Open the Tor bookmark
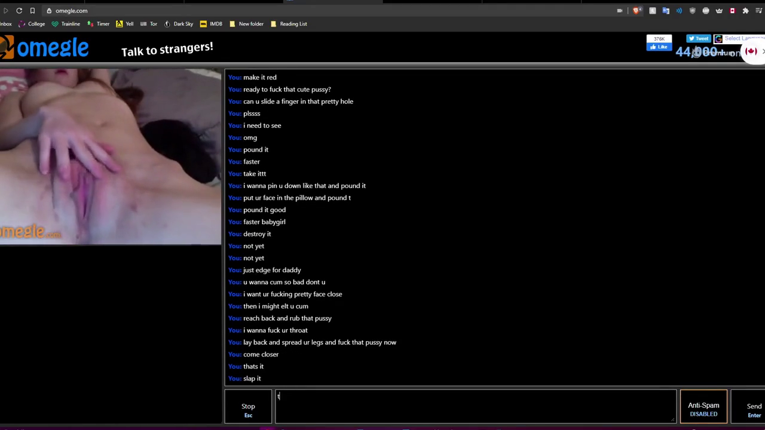The width and height of the screenshot is (765, 430). coord(149,24)
